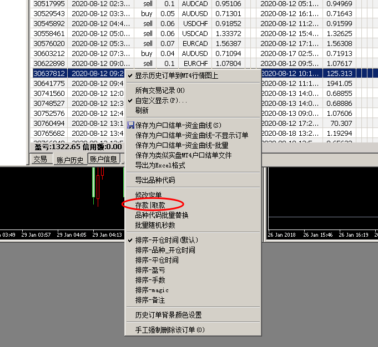Select 品种代码批量替换 menu entry

pyautogui.click(x=162, y=215)
